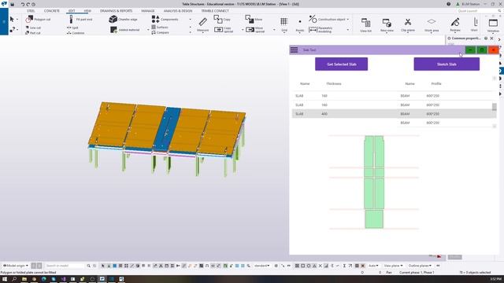Click the save icon in title bar
Screen dimensions: 504x283
tap(13, 5)
